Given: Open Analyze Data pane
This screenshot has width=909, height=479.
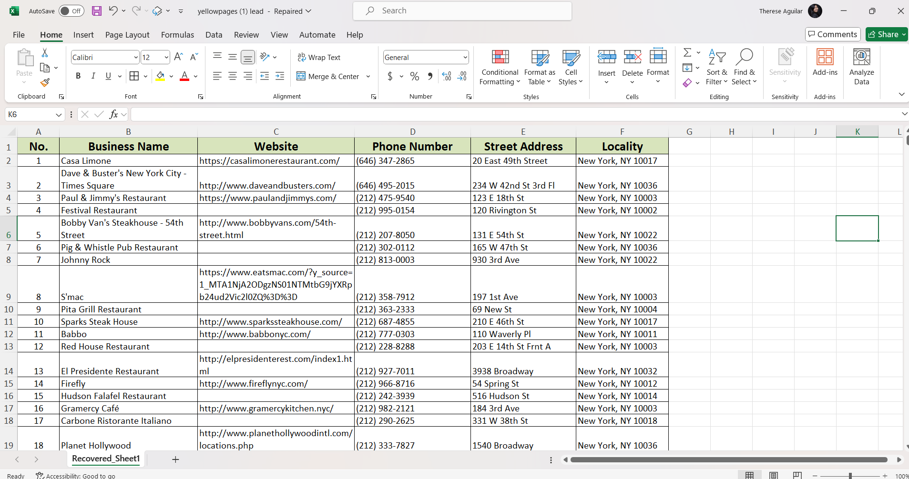Looking at the screenshot, I should pos(861,67).
